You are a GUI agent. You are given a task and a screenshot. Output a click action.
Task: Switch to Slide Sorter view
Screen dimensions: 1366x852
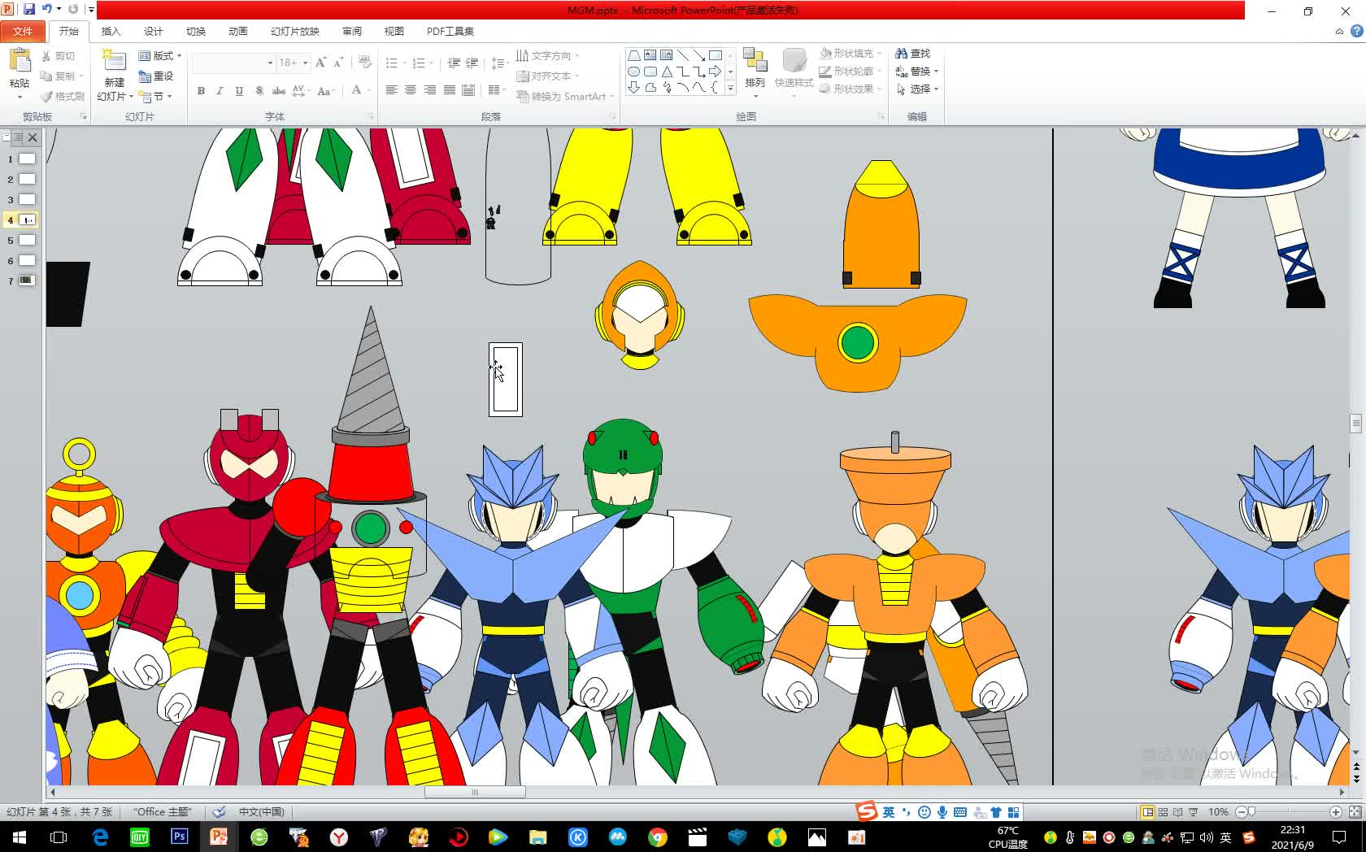[x=1163, y=812]
